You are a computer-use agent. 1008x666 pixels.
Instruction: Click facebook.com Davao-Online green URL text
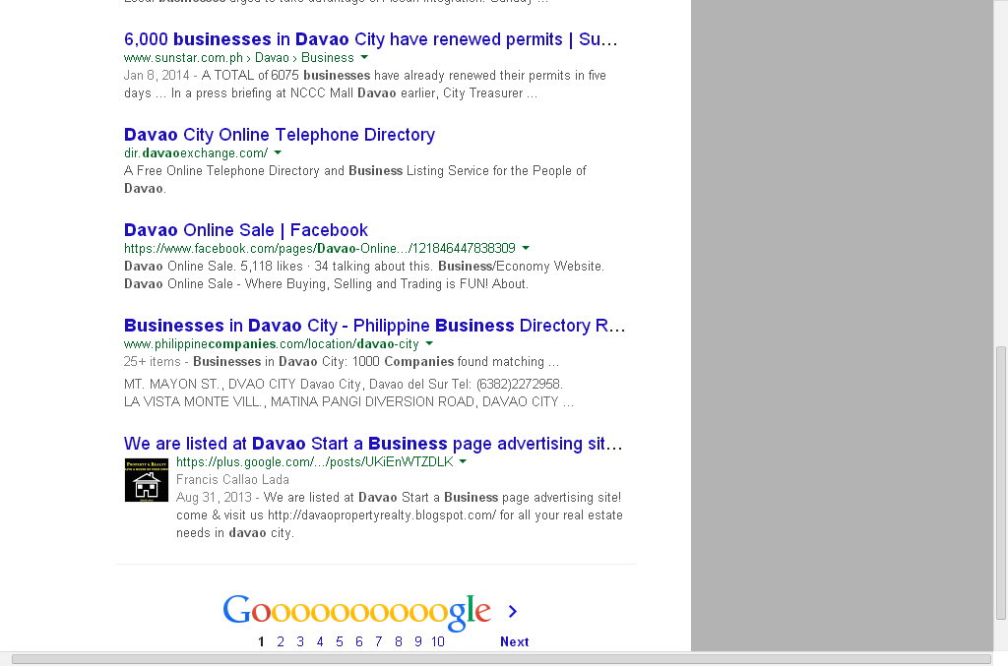coord(320,248)
